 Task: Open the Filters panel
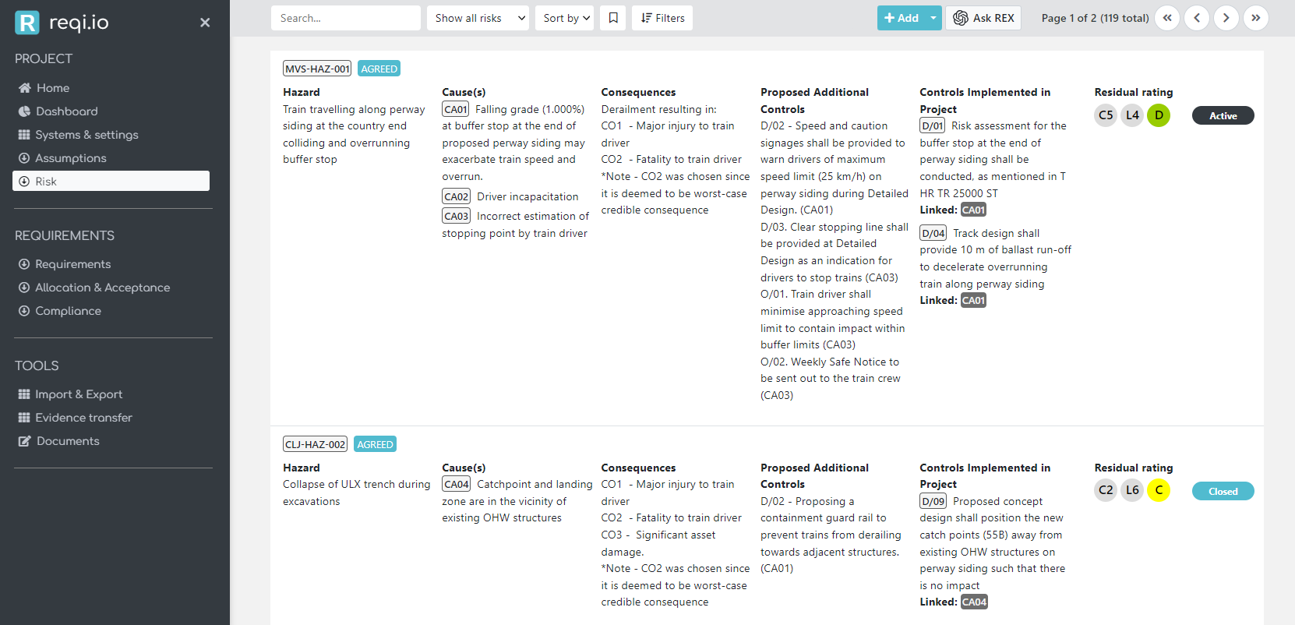[x=662, y=18]
